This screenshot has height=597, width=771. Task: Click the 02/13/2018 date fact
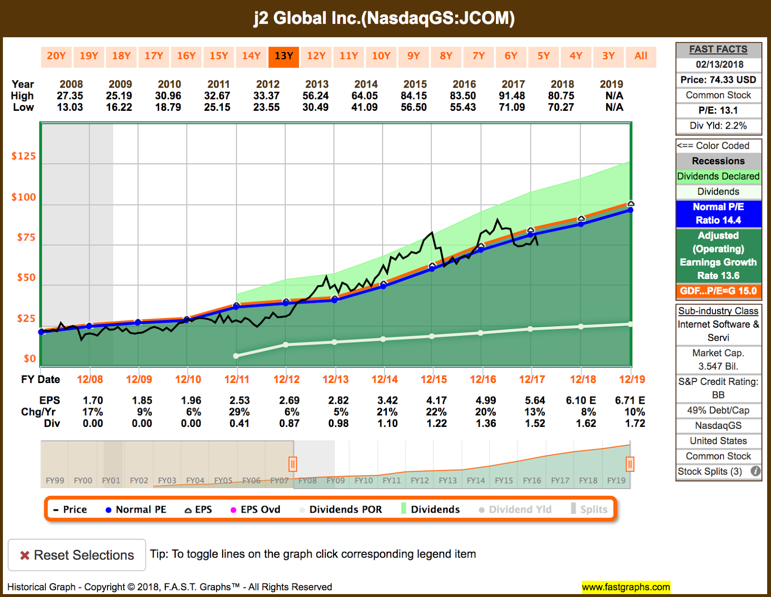click(x=718, y=65)
